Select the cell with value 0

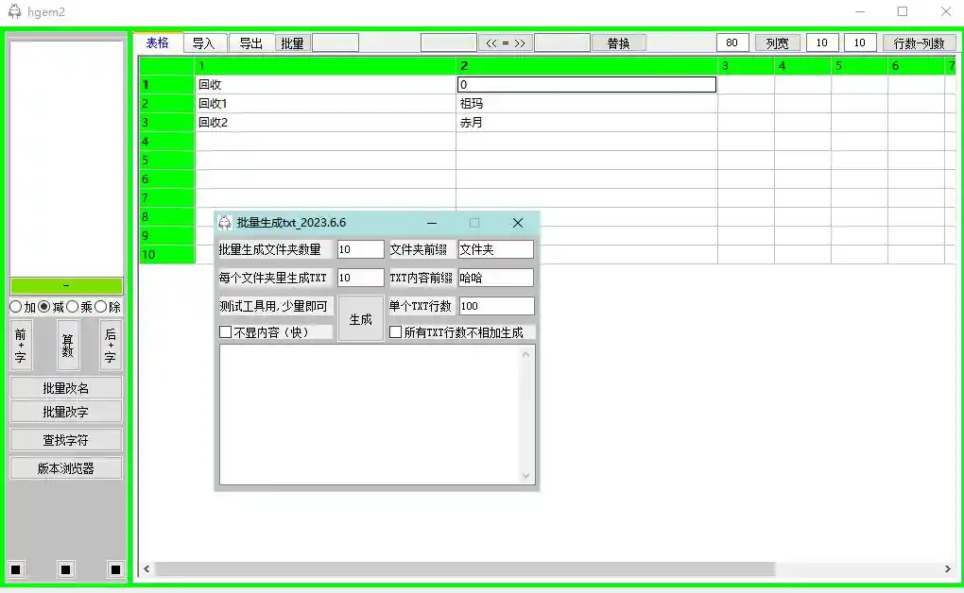[x=587, y=84]
